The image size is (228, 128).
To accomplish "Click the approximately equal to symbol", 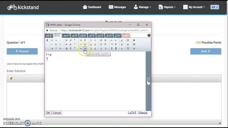I will pos(85,48).
